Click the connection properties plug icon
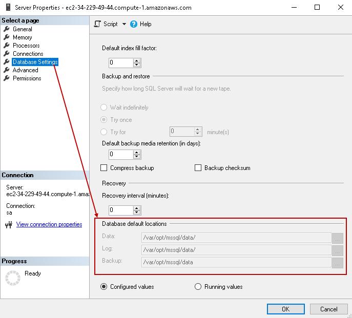352x318 pixels. (9, 224)
